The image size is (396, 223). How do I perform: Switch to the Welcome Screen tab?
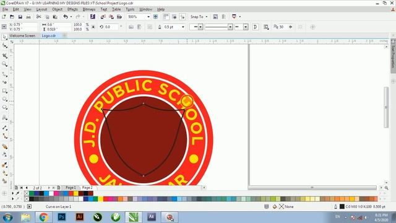(22, 36)
